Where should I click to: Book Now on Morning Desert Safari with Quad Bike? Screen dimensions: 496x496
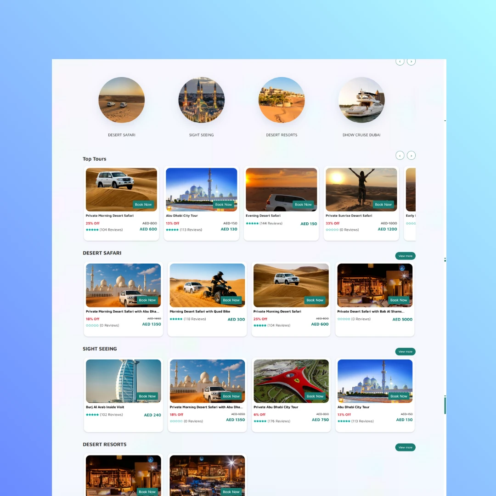coord(231,300)
